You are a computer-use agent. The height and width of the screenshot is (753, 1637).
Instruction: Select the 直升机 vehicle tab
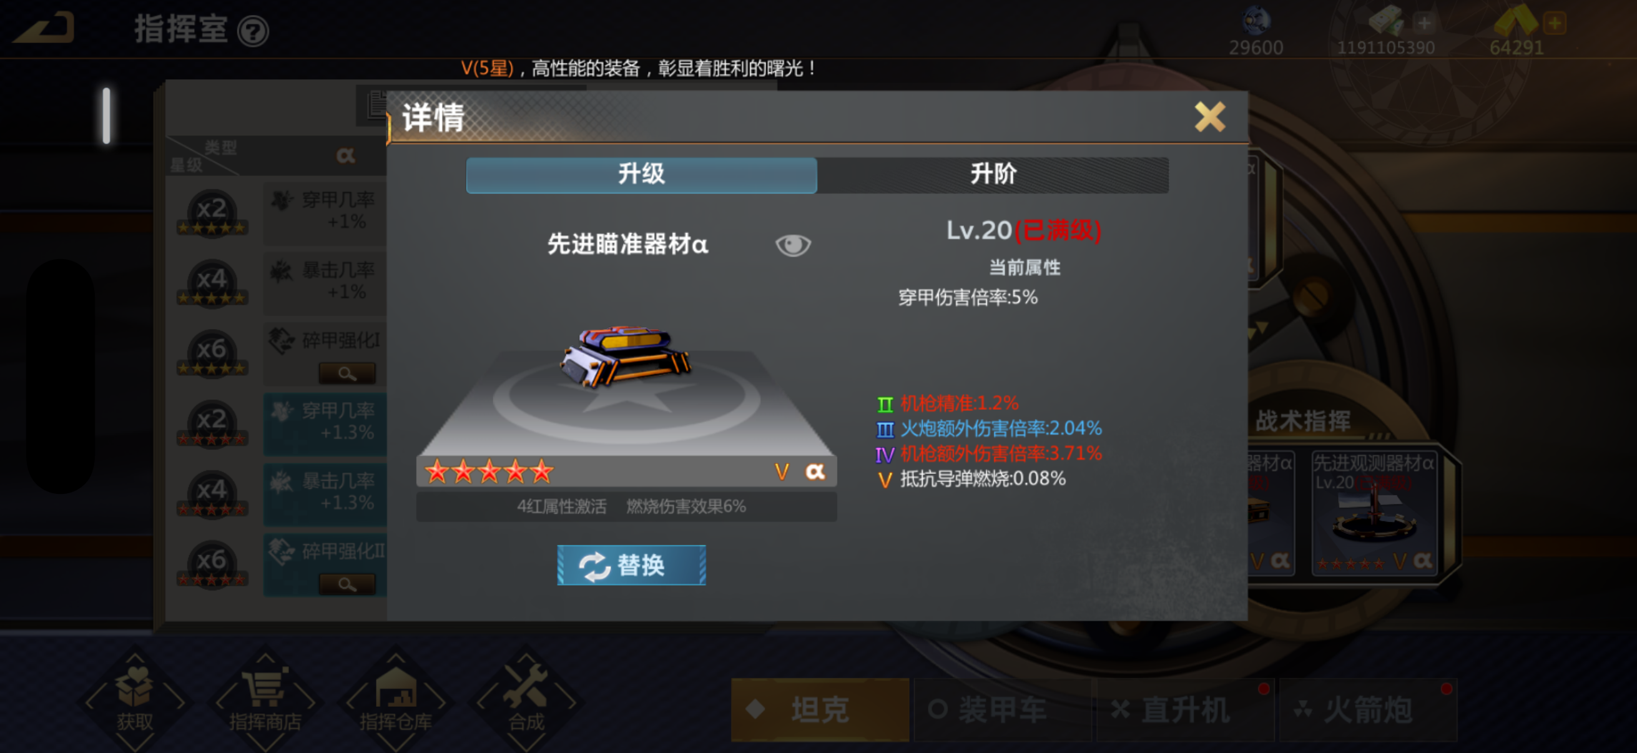(1185, 709)
